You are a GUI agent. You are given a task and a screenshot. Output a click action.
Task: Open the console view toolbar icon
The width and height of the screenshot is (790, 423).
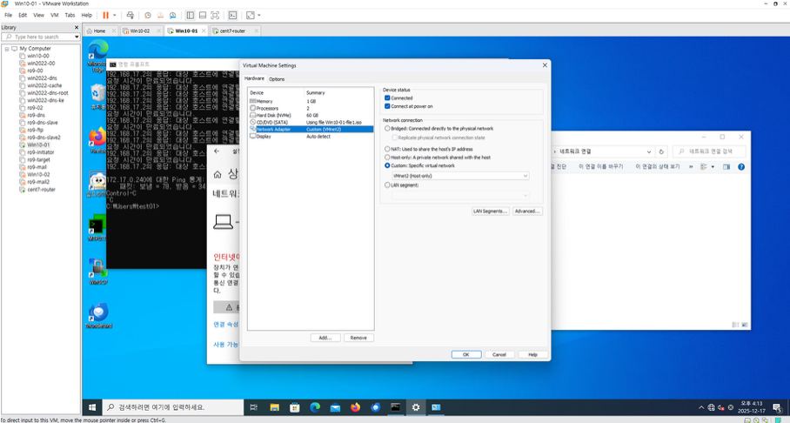(233, 15)
